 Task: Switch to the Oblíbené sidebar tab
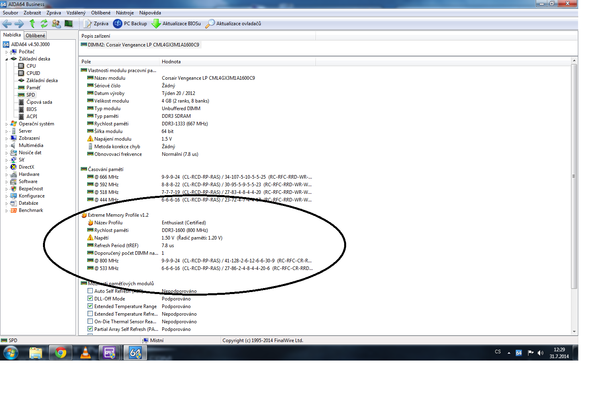[35, 36]
